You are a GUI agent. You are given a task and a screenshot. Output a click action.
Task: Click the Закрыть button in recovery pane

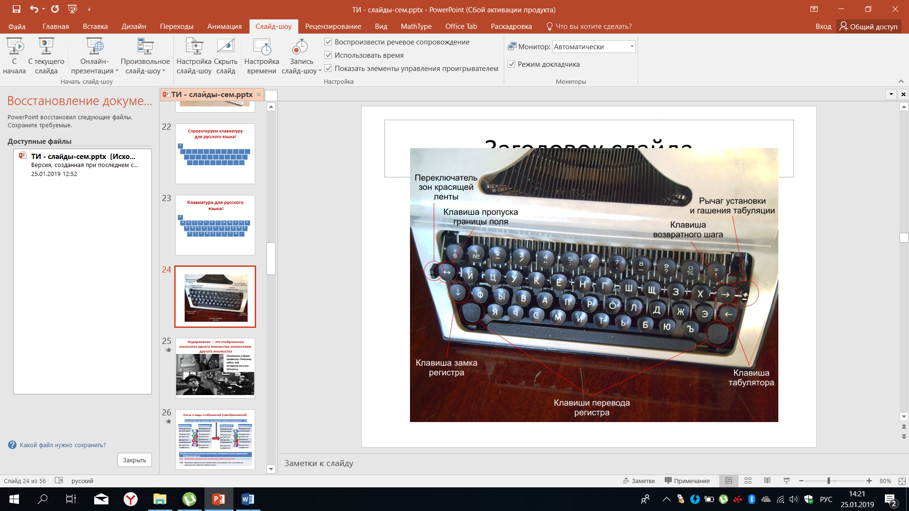tap(134, 460)
